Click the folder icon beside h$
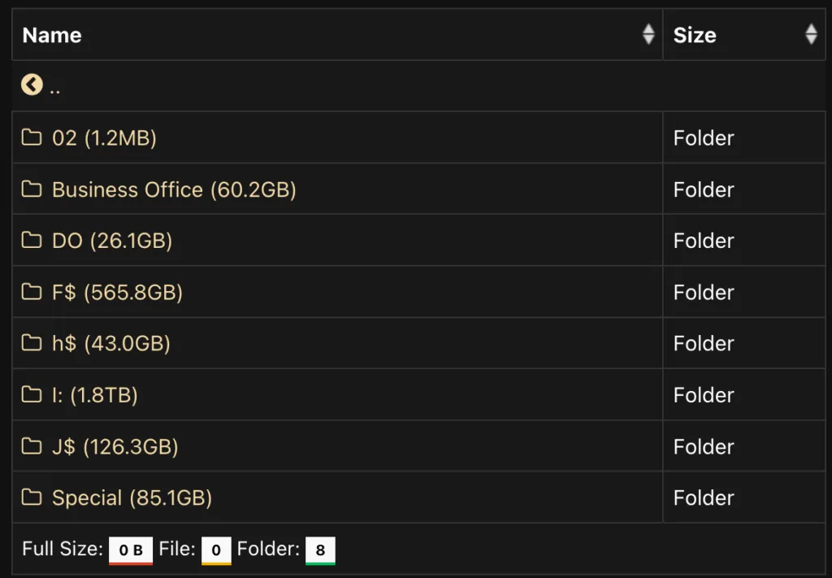Image resolution: width=832 pixels, height=578 pixels. click(x=32, y=343)
